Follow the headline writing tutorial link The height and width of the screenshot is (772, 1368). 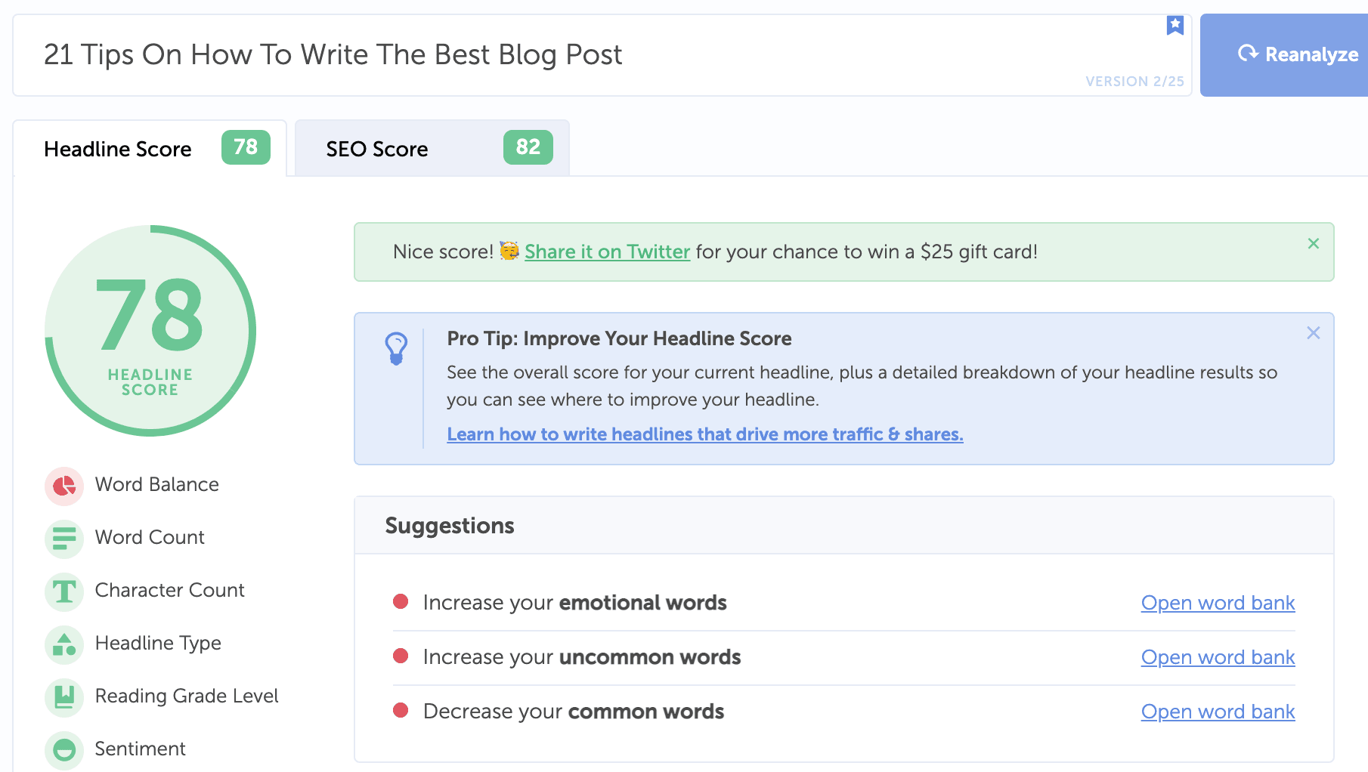[x=704, y=434]
